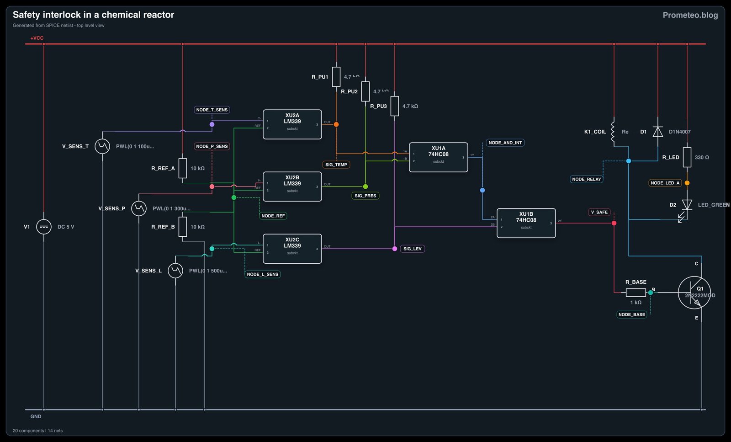Viewport: 731px width, 442px height.
Task: Click the K1_COIL relay coil symbol
Action: [613, 132]
